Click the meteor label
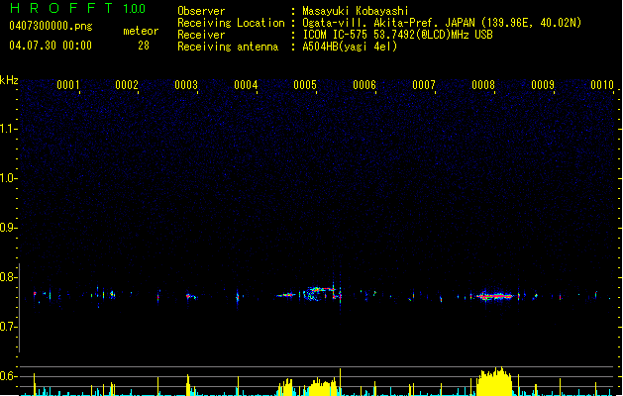The image size is (623, 396). coord(141,31)
